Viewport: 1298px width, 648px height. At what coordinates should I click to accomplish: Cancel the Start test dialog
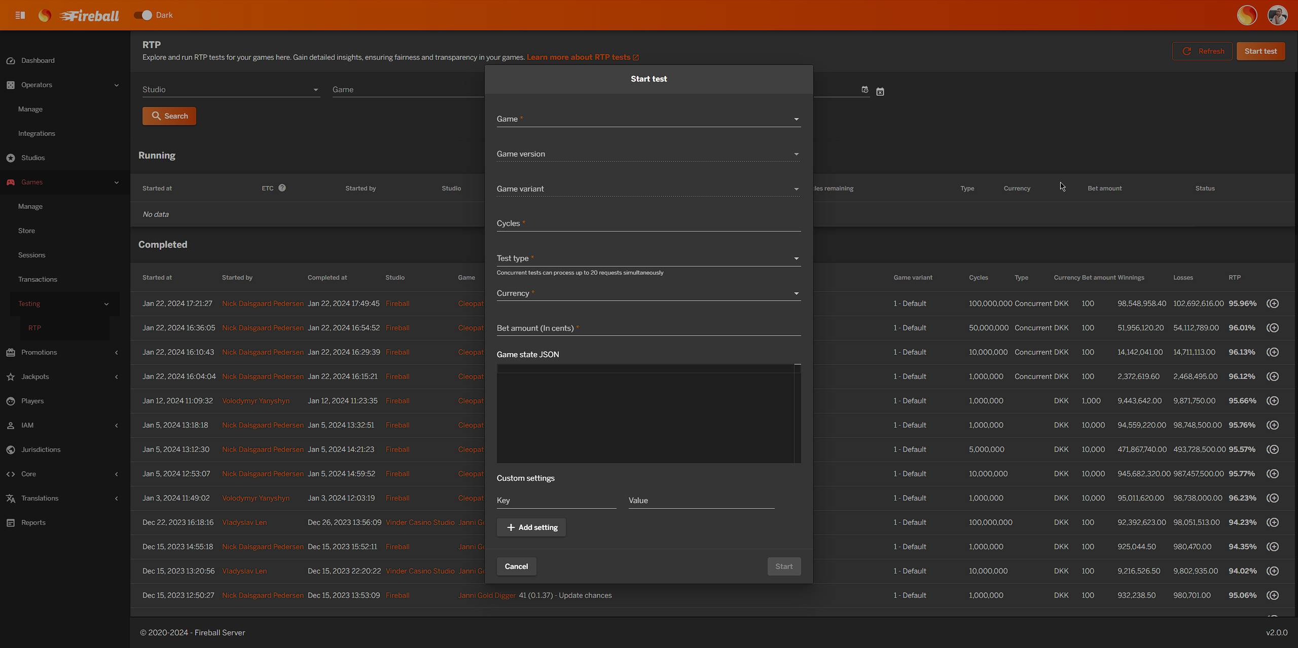[516, 566]
